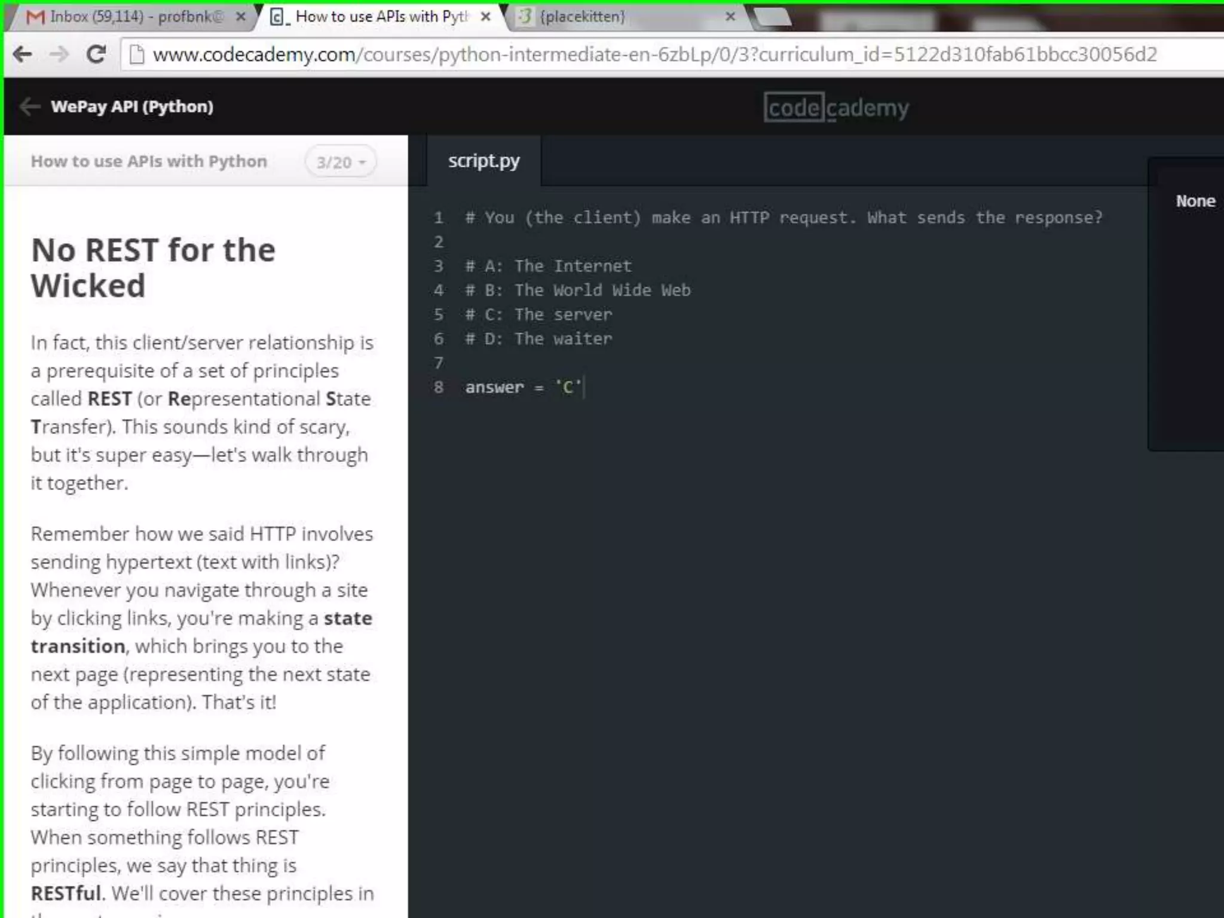
Task: Close the Inbox tab
Action: [240, 17]
